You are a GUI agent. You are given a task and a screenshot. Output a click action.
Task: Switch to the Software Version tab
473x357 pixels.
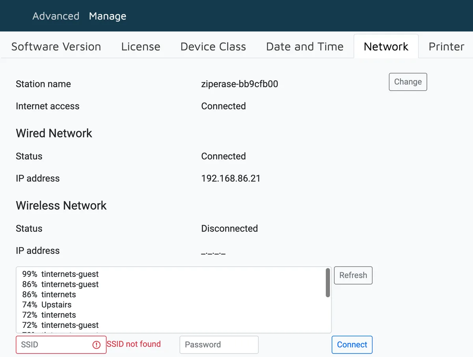(x=56, y=46)
